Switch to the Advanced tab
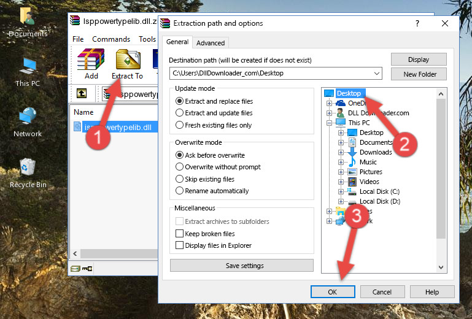This screenshot has height=319, width=472. [x=211, y=43]
